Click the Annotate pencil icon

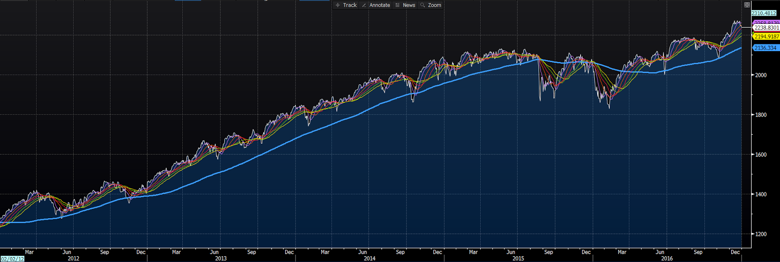point(364,5)
